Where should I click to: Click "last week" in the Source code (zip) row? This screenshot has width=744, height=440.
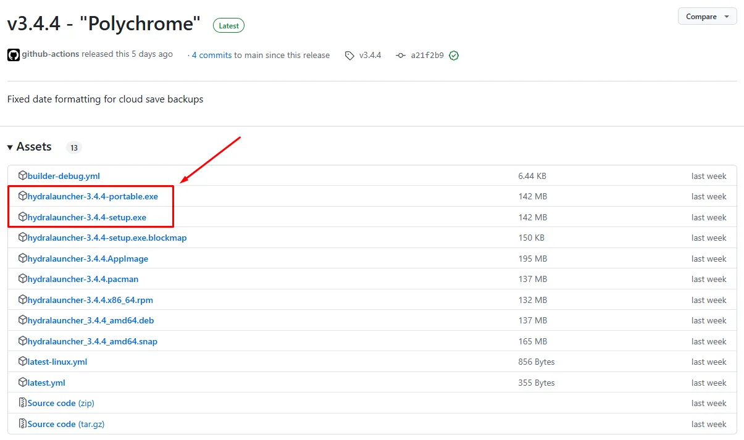point(709,403)
